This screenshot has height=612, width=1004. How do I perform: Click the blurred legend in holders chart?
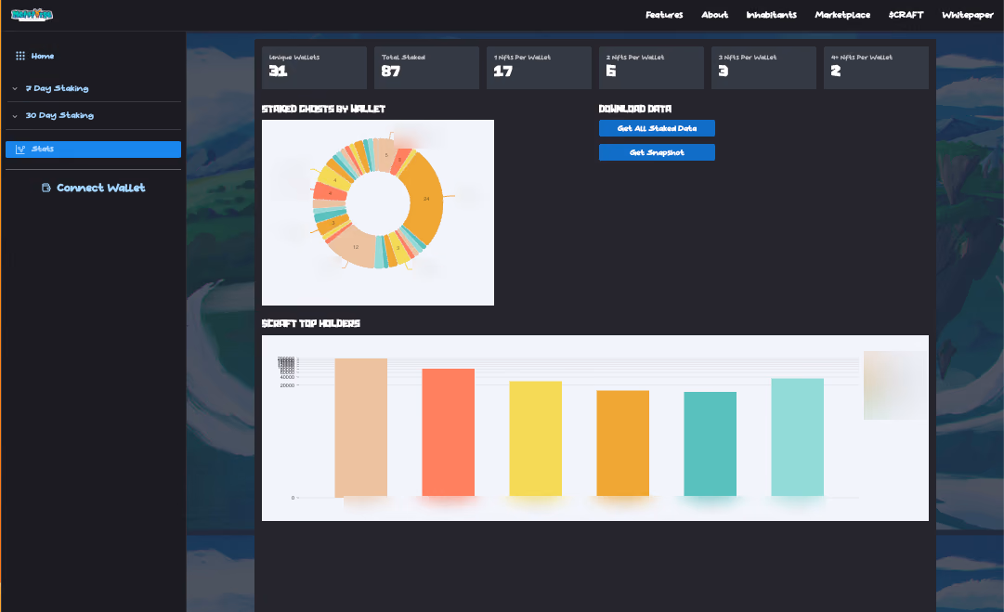click(x=895, y=385)
